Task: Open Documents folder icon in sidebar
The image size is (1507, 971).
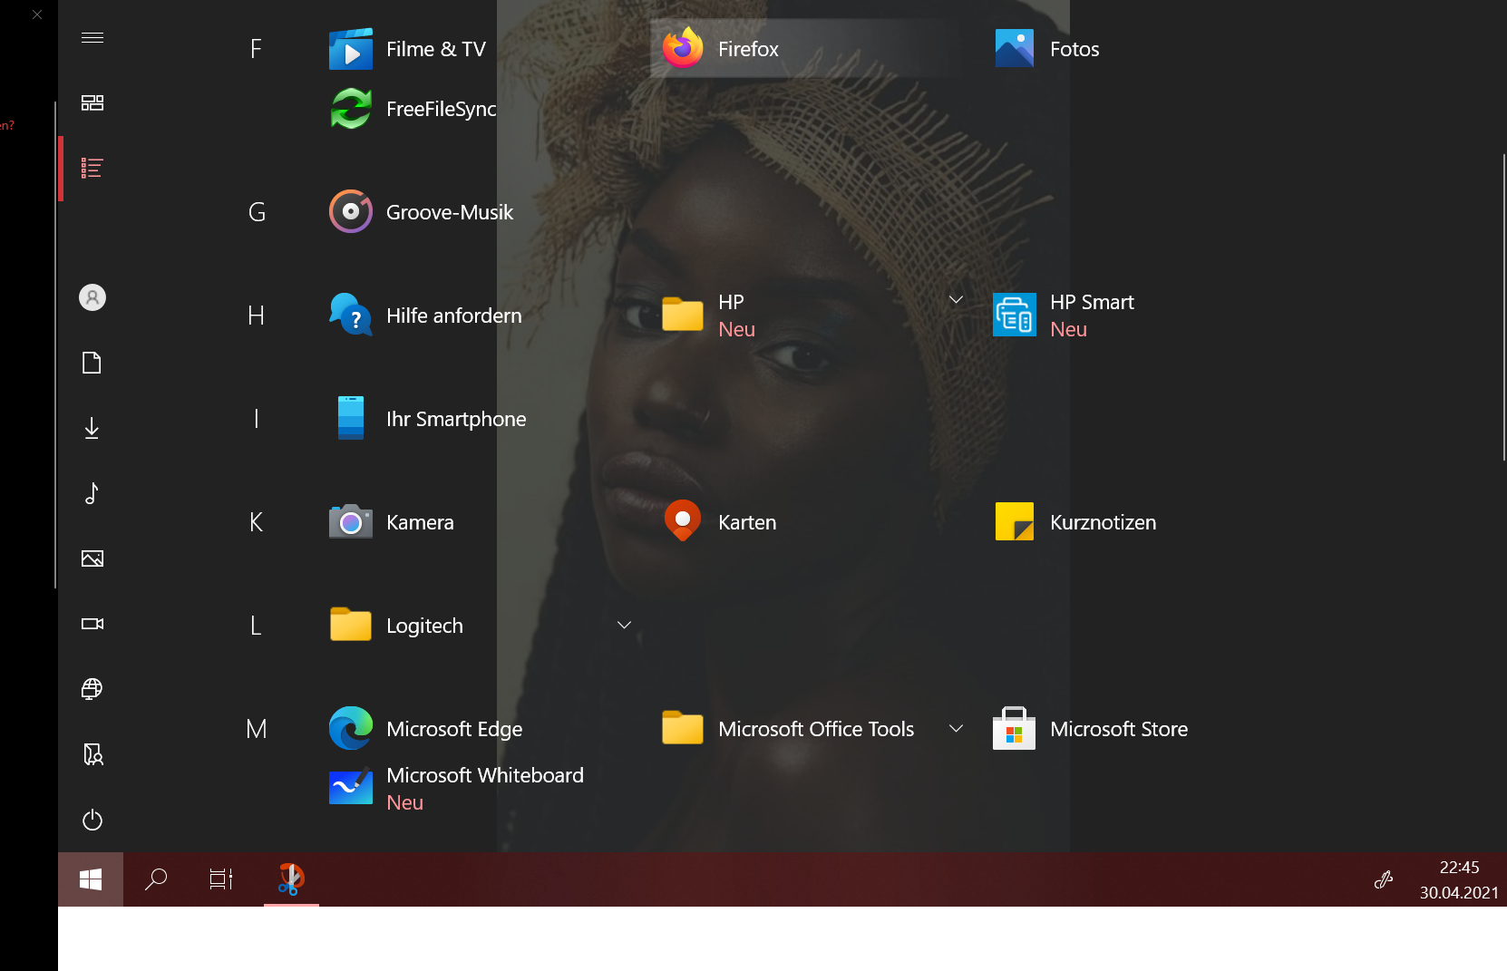Action: 92,363
